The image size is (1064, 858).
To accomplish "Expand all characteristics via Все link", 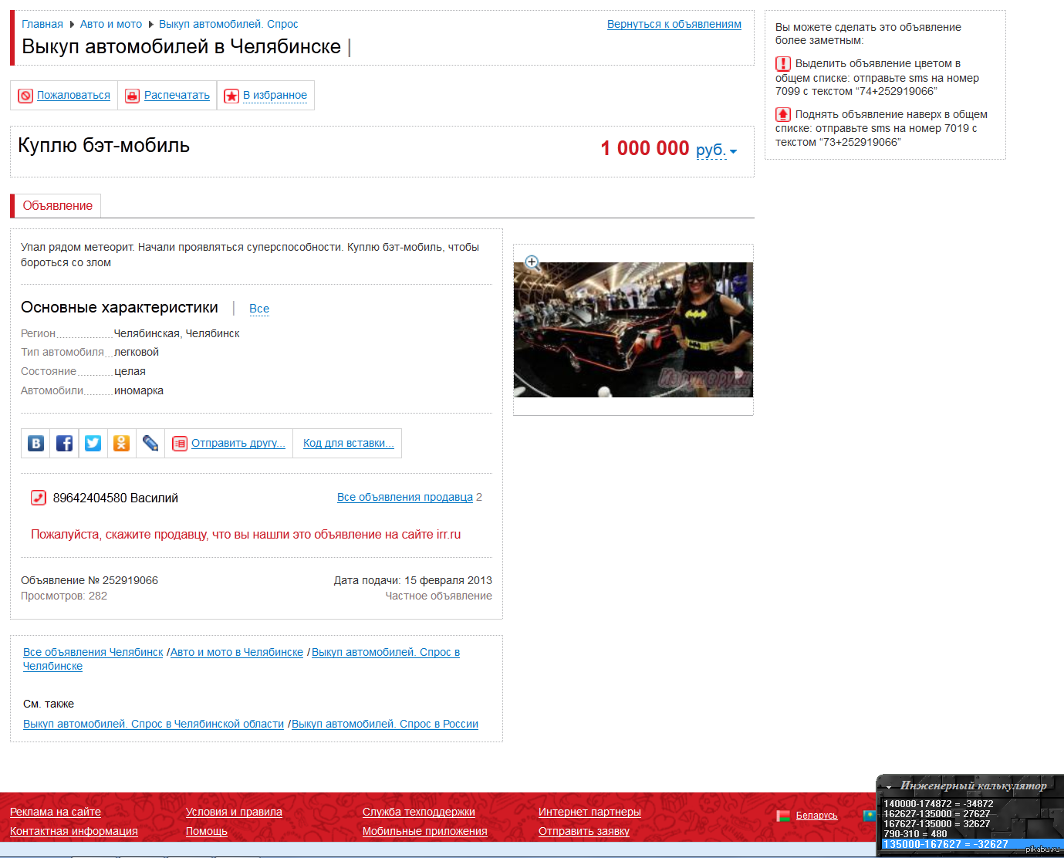I will point(259,309).
